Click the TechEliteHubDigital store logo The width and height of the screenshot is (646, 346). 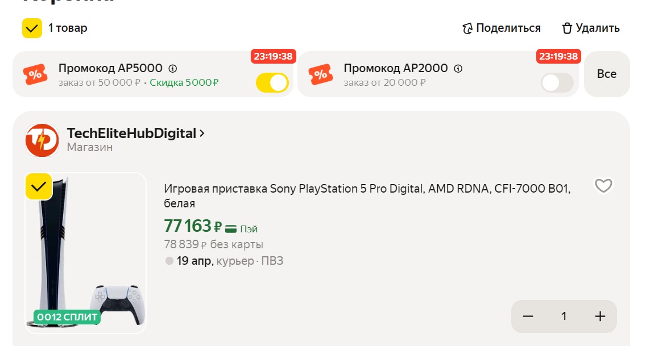42,140
